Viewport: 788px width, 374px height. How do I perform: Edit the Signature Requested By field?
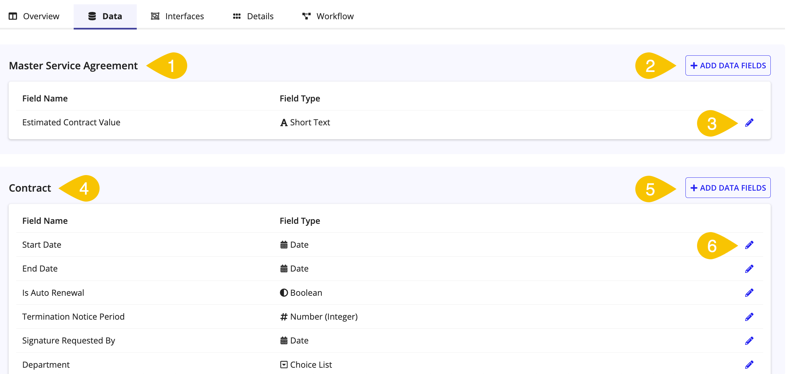(749, 341)
